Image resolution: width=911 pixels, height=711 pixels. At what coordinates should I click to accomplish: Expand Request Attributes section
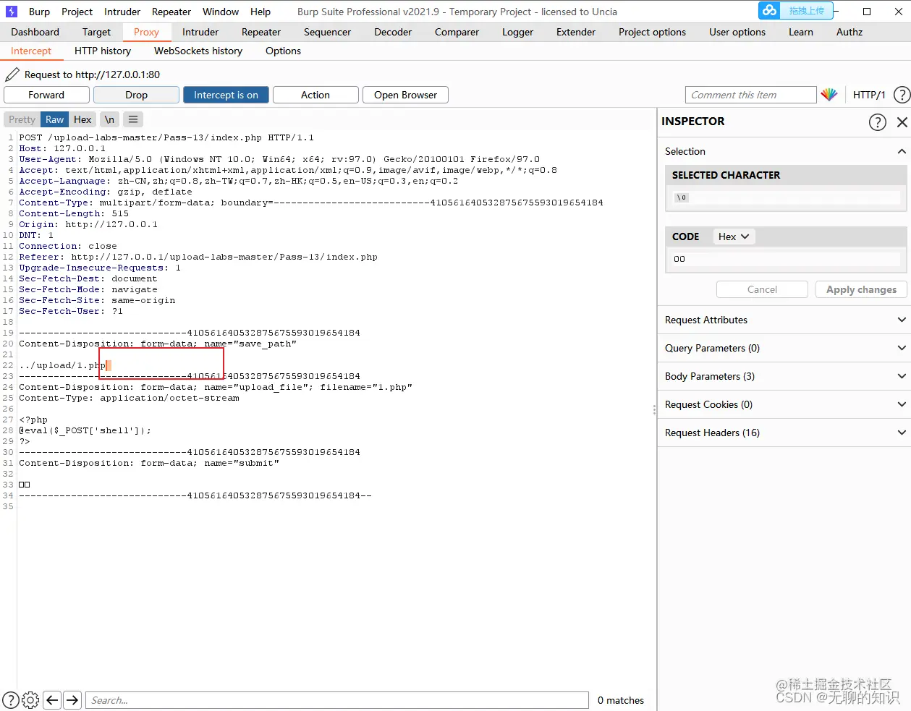[x=784, y=320]
